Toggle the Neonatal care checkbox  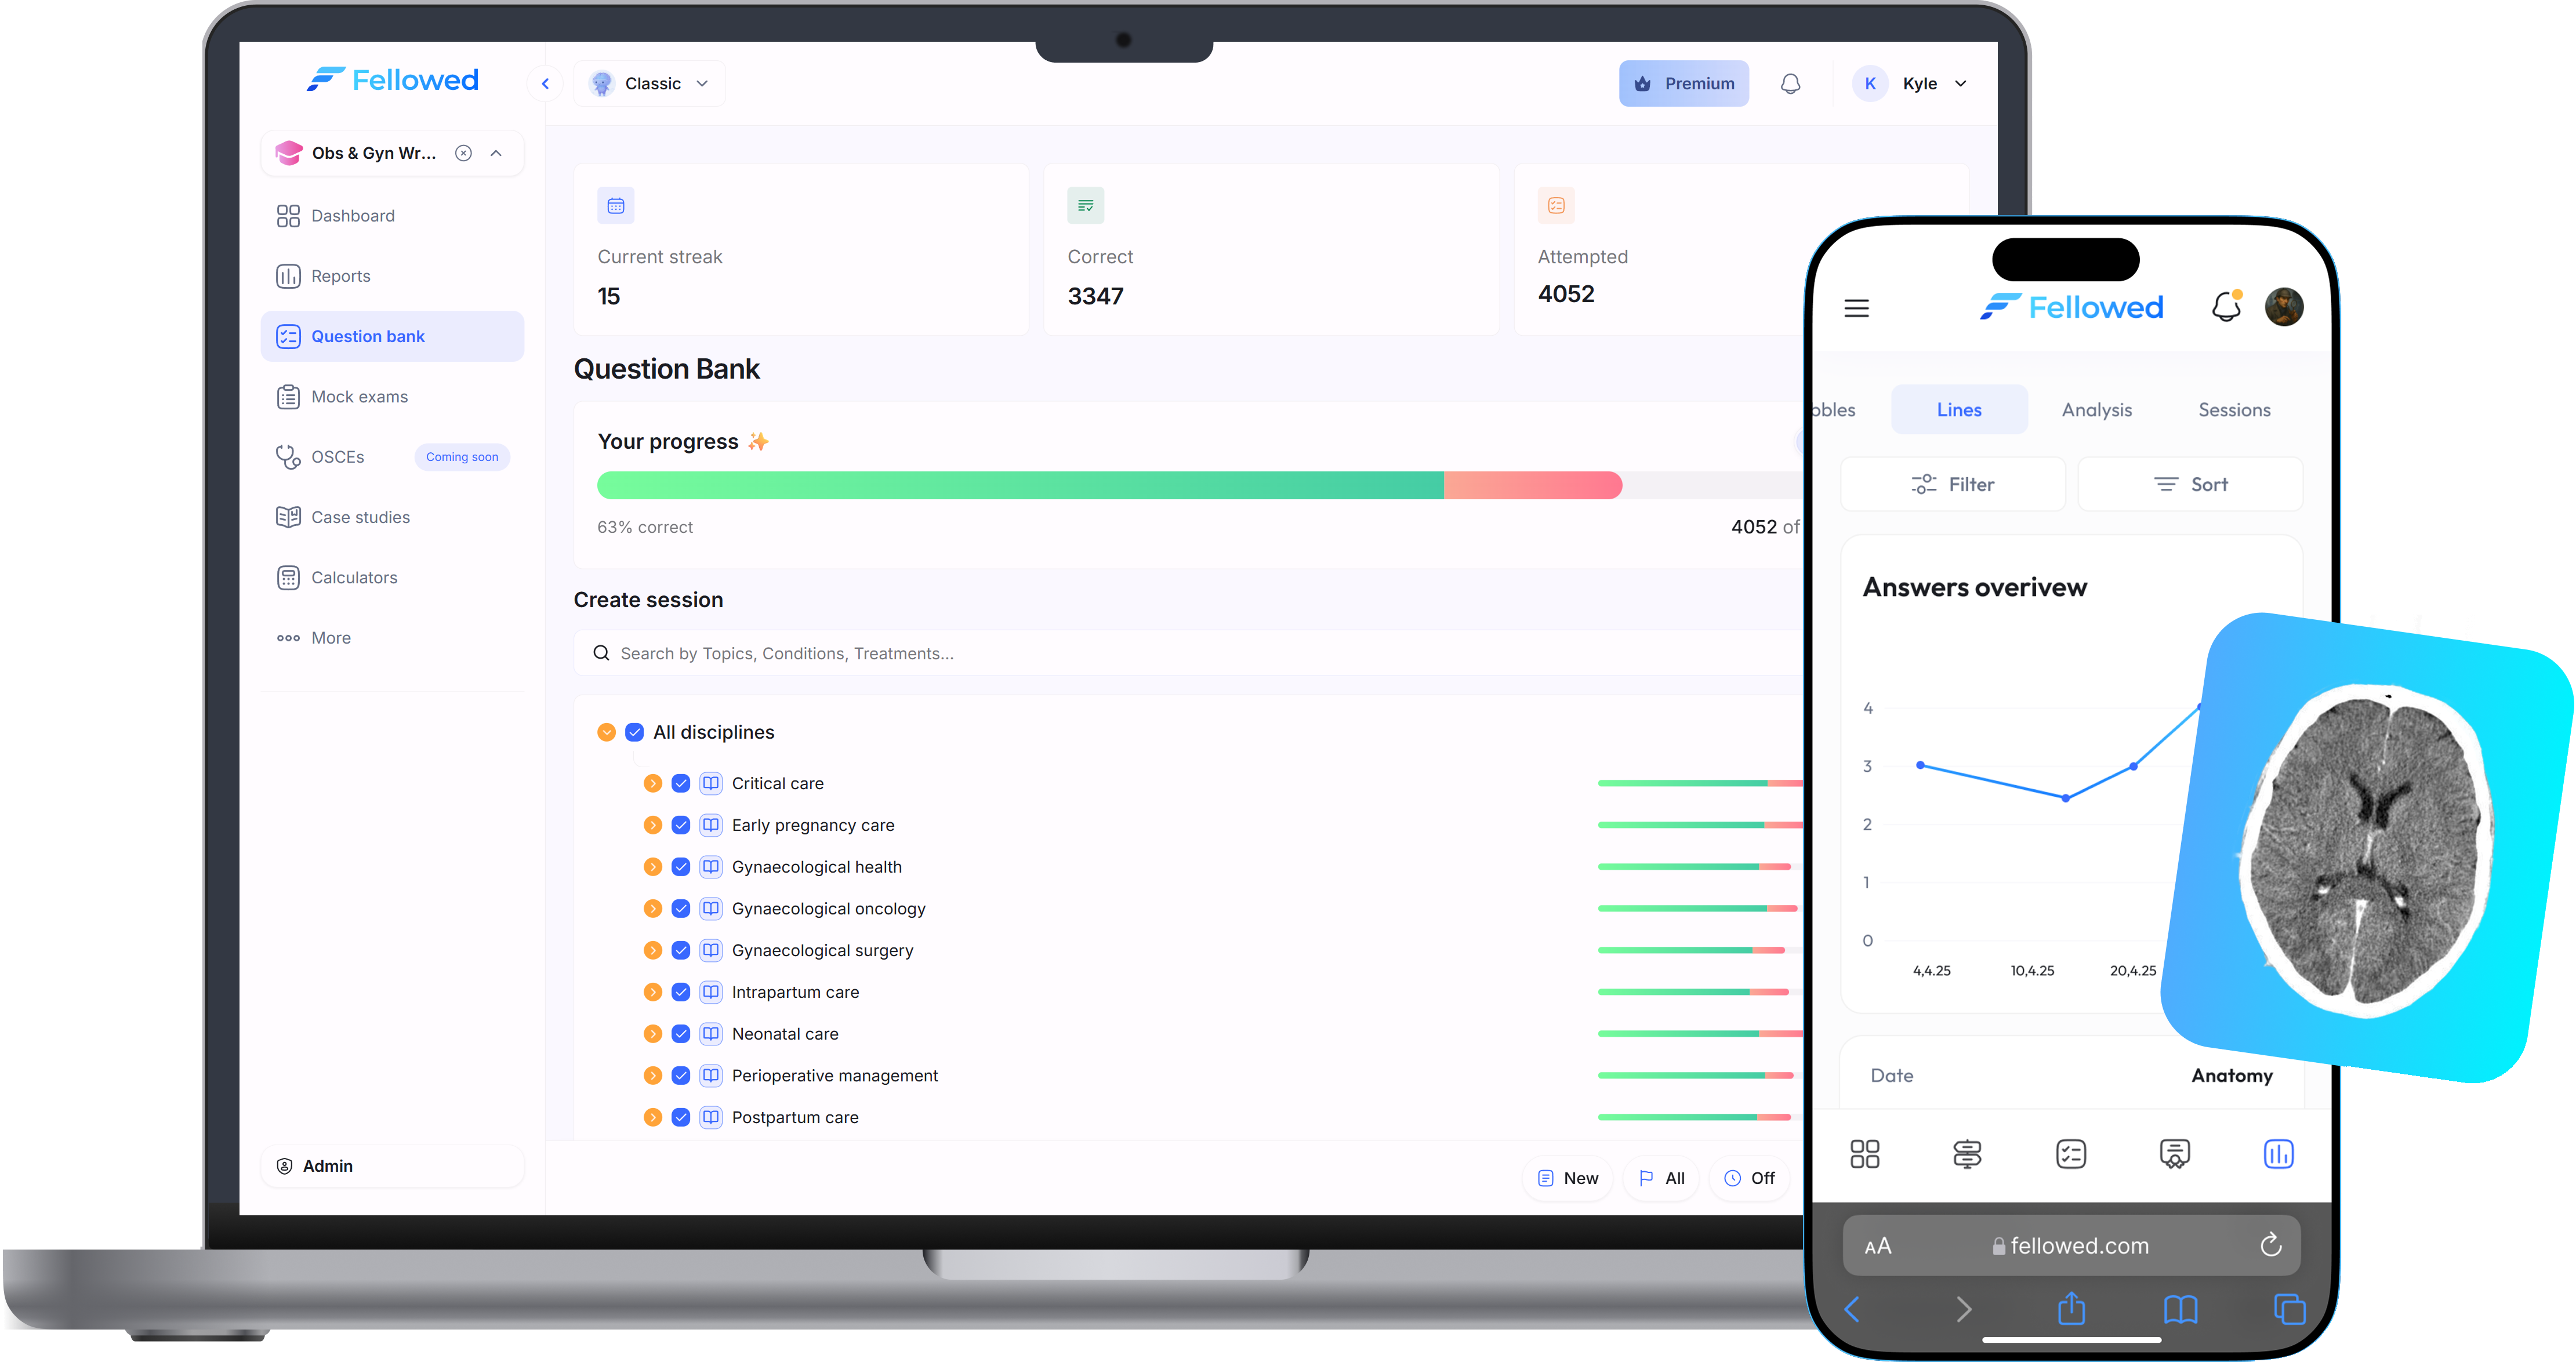tap(680, 1034)
